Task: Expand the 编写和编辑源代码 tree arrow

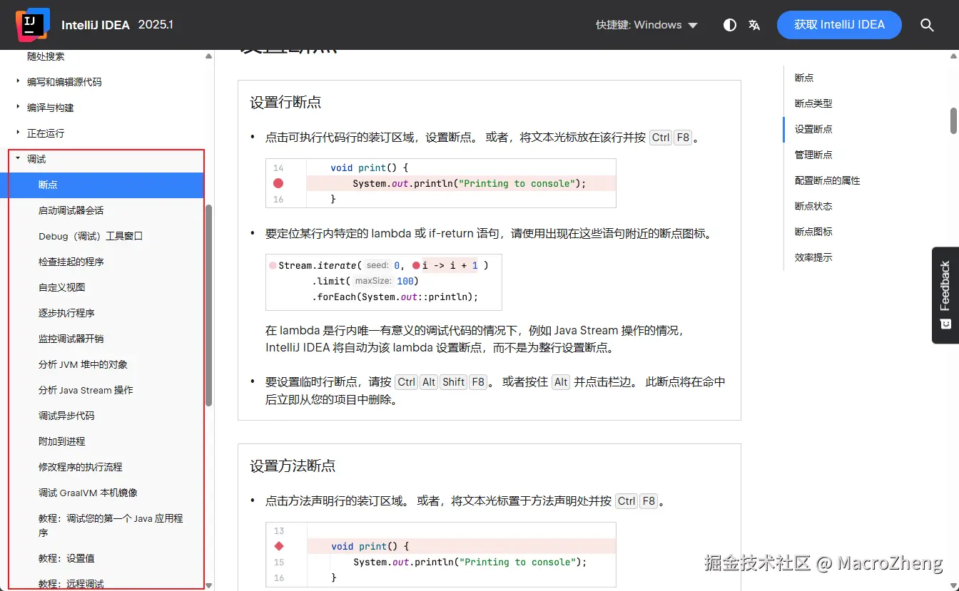Action: [18, 81]
